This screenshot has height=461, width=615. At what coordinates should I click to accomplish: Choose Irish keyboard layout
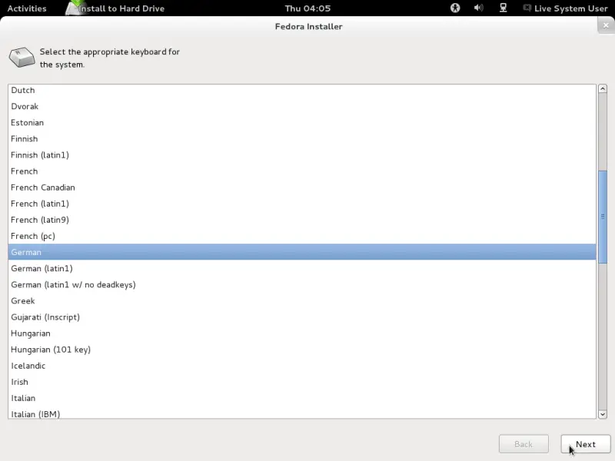tap(302, 382)
